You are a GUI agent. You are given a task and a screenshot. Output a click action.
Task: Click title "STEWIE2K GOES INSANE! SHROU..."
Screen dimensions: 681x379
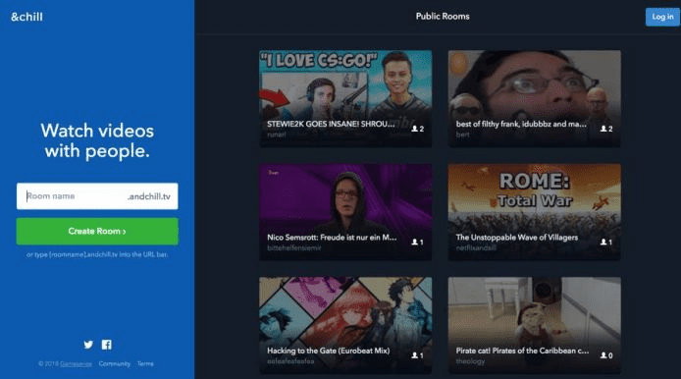click(331, 125)
